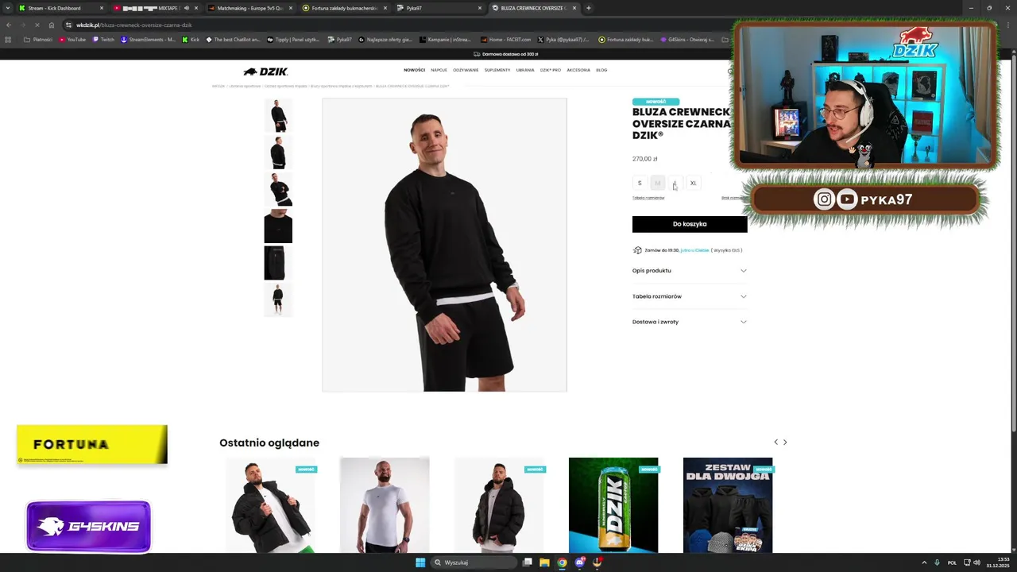Open Kick bookmark
This screenshot has height=572, width=1017.
pos(191,40)
